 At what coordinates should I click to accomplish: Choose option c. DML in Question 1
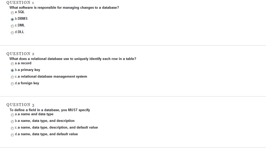click(12, 26)
